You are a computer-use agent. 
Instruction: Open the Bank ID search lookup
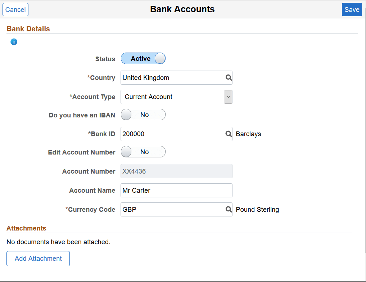point(228,134)
